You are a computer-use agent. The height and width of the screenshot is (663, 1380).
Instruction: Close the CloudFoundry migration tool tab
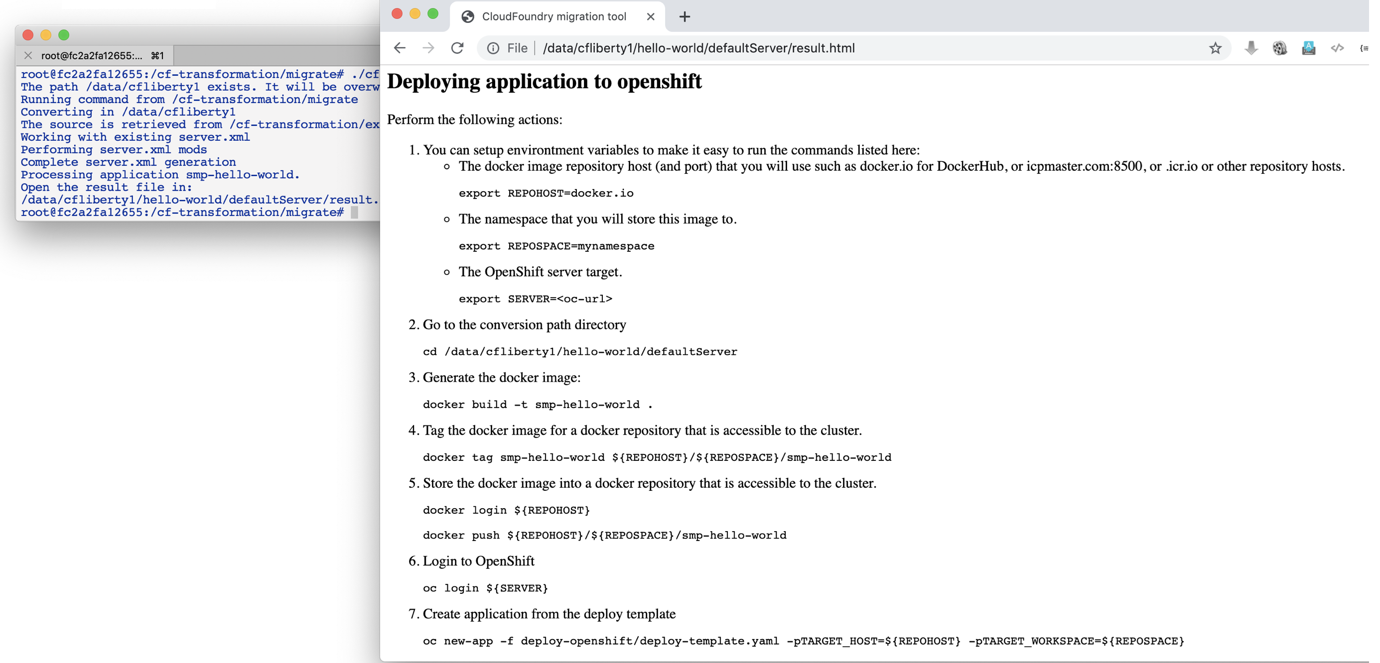(x=650, y=16)
